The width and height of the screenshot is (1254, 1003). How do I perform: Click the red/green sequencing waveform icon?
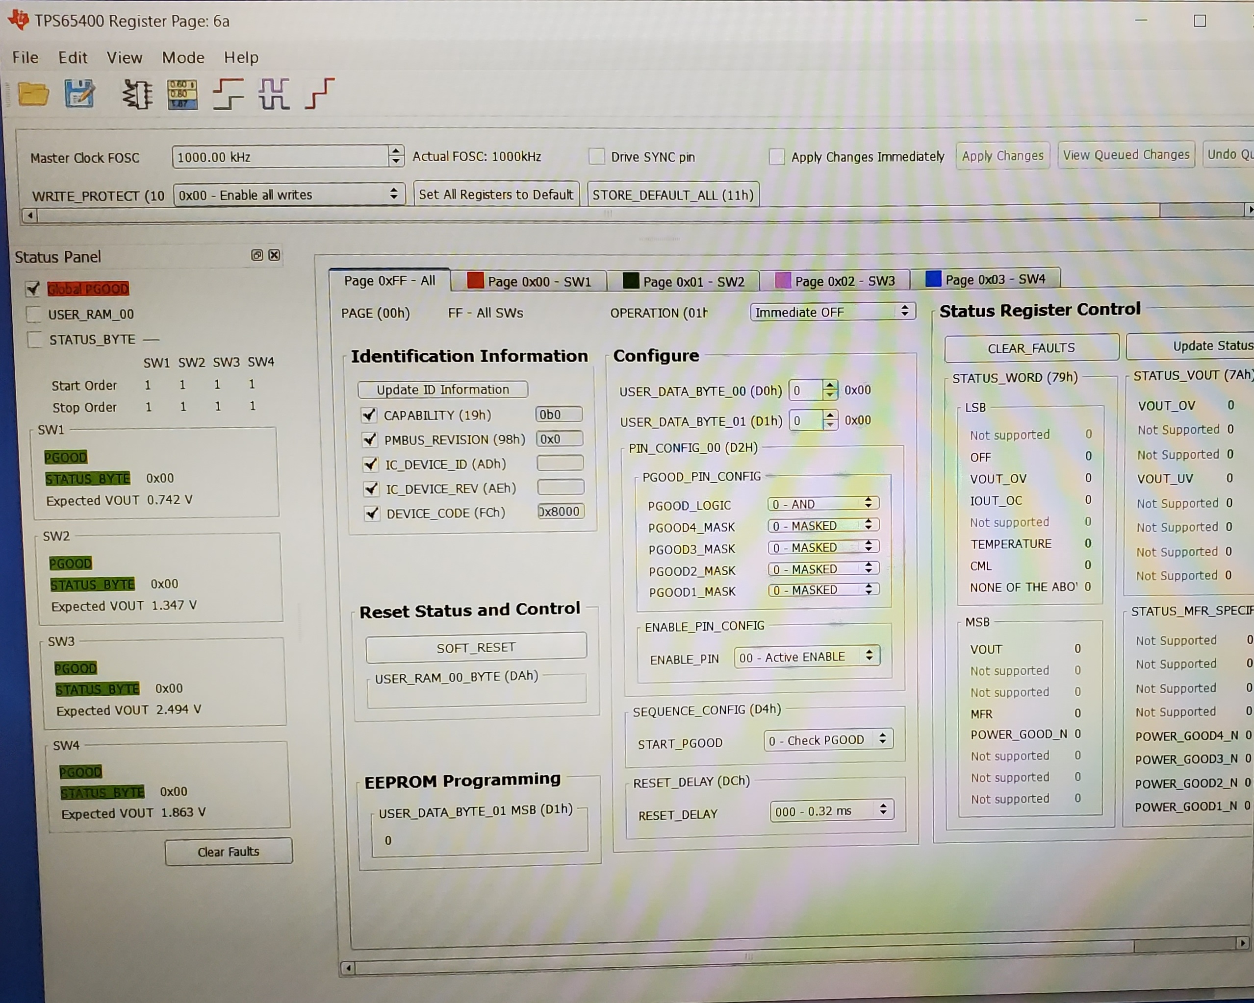tap(228, 94)
